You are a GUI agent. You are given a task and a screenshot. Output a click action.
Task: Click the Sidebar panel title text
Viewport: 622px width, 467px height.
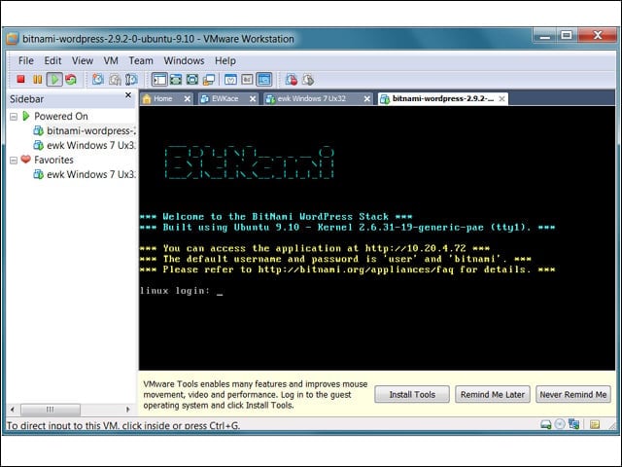[26, 99]
